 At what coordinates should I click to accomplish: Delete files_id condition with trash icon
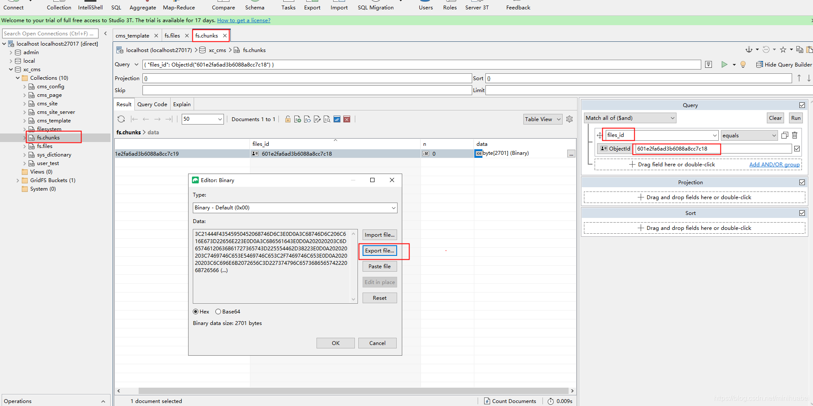click(x=795, y=135)
